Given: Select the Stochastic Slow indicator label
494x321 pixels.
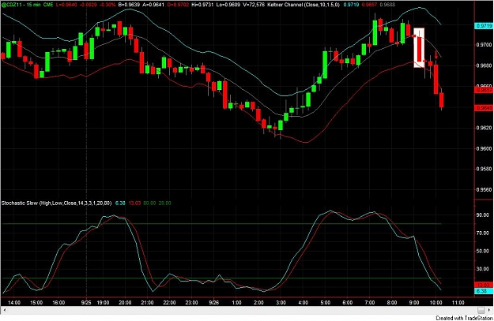Looking at the screenshot, I should (x=56, y=203).
